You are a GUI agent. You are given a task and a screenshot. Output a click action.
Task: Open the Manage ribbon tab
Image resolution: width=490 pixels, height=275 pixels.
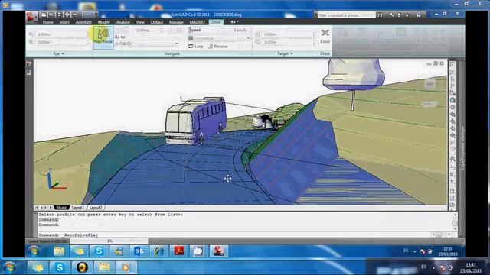176,22
